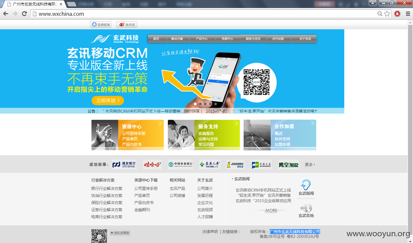This screenshot has height=243, width=413.
Task: Open a new tab beside current tab
Action: click(x=72, y=4)
